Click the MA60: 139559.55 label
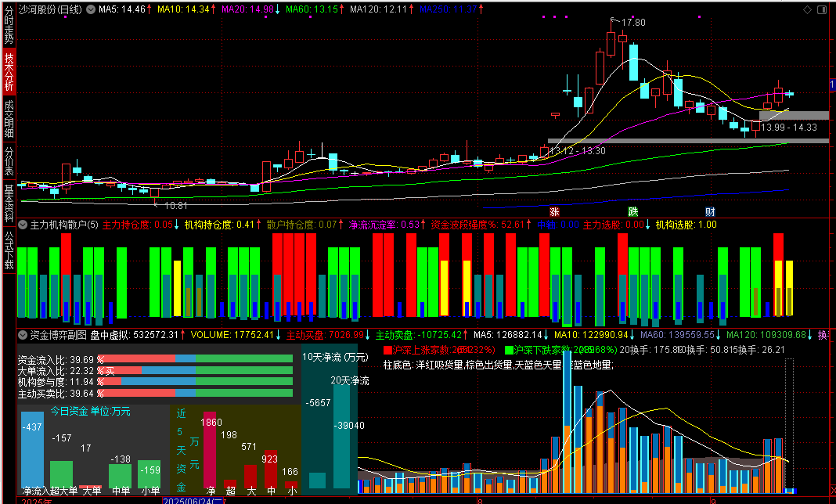836x504 pixels. (x=677, y=335)
